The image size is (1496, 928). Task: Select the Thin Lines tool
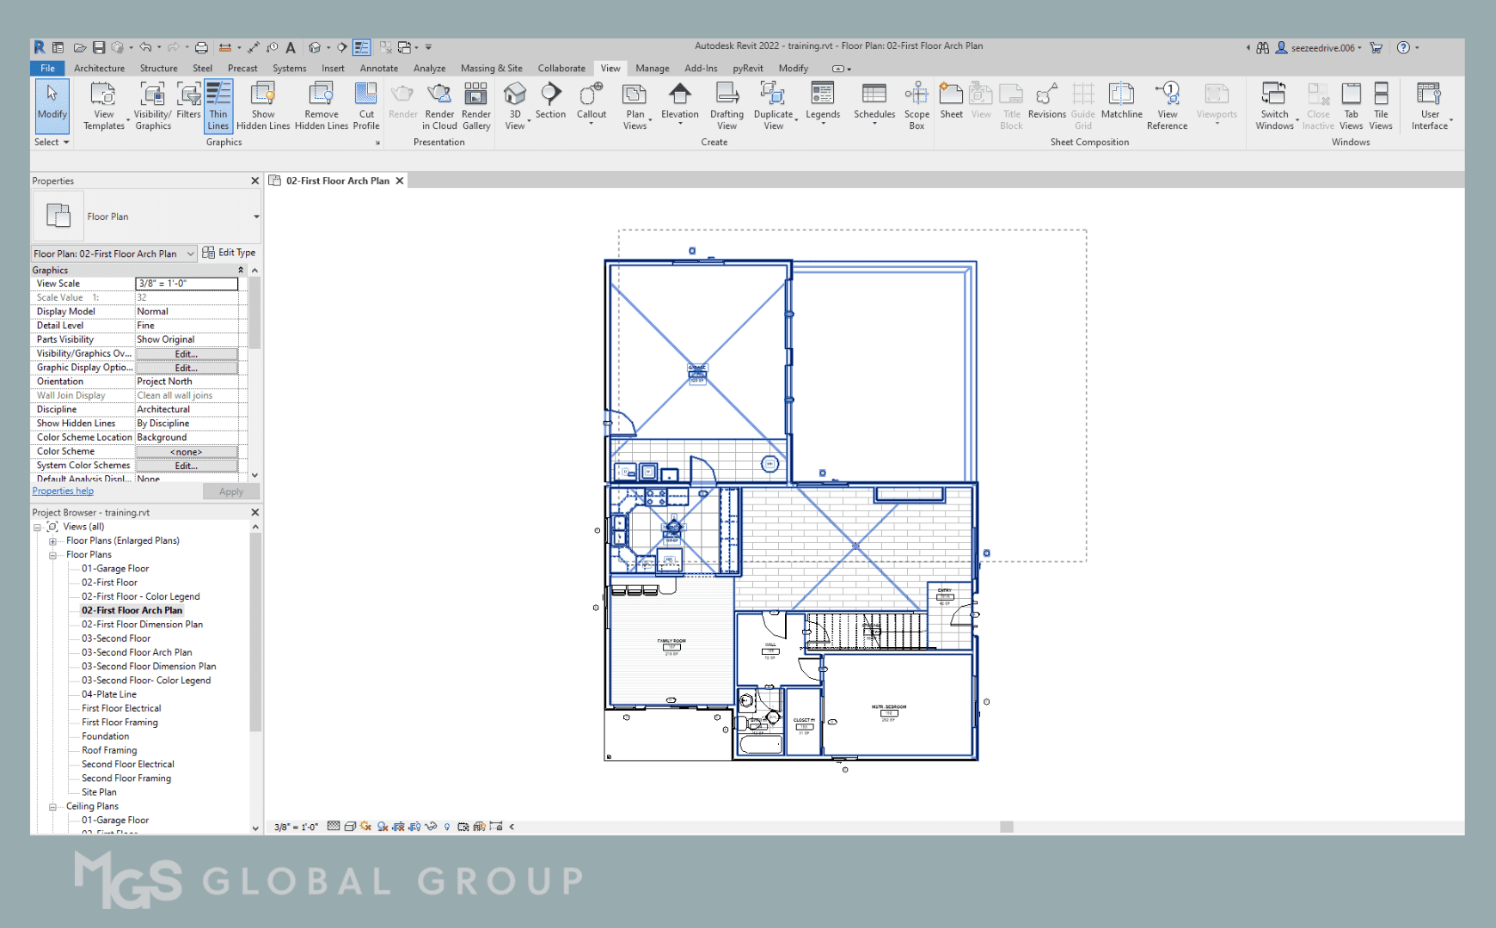point(218,105)
